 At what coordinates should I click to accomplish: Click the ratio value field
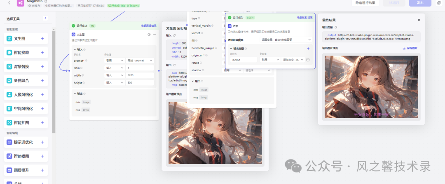point(140,68)
